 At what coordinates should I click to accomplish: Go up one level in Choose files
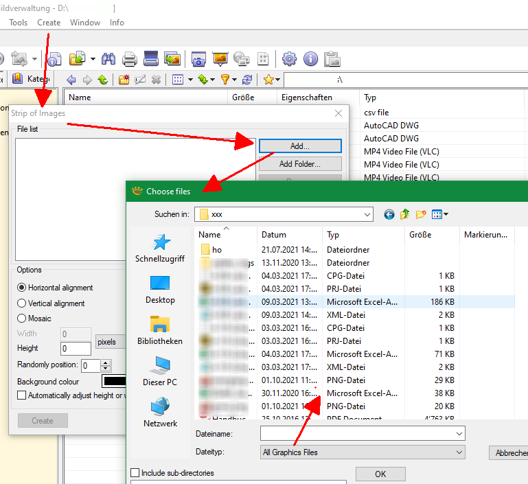point(405,214)
